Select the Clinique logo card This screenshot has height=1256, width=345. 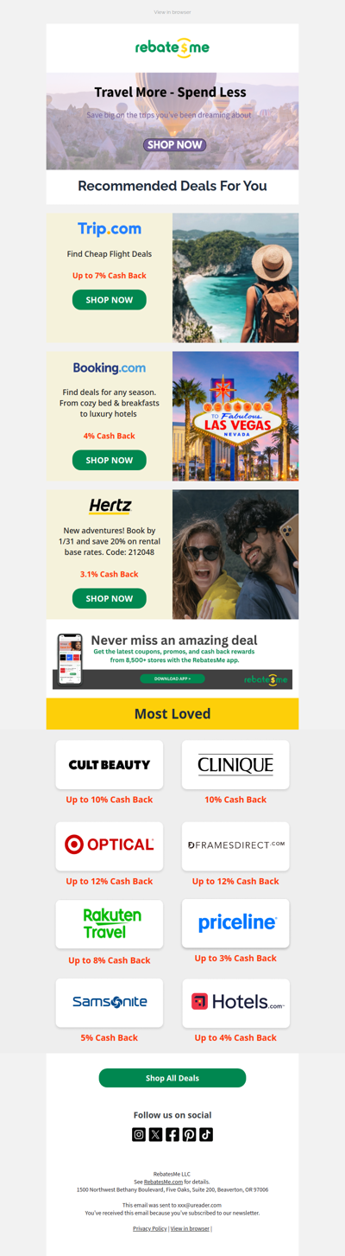pos(235,764)
